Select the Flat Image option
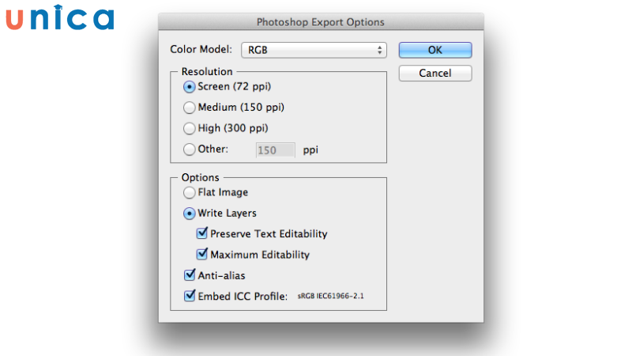This screenshot has height=356, width=632. click(189, 192)
